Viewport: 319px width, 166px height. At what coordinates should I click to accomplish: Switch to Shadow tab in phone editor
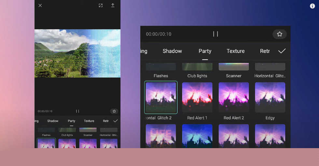click(x=53, y=121)
